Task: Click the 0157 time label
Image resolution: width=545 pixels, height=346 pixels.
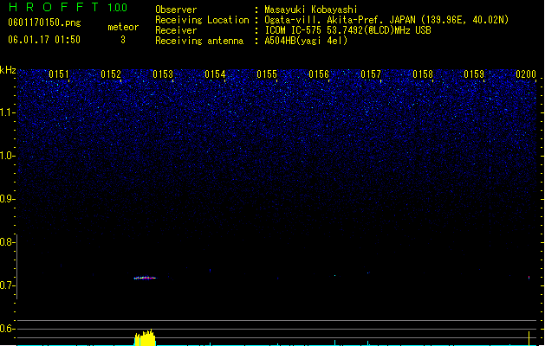Action: 371,74
